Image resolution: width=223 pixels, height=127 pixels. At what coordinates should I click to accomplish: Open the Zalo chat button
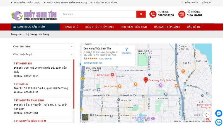coord(219,122)
